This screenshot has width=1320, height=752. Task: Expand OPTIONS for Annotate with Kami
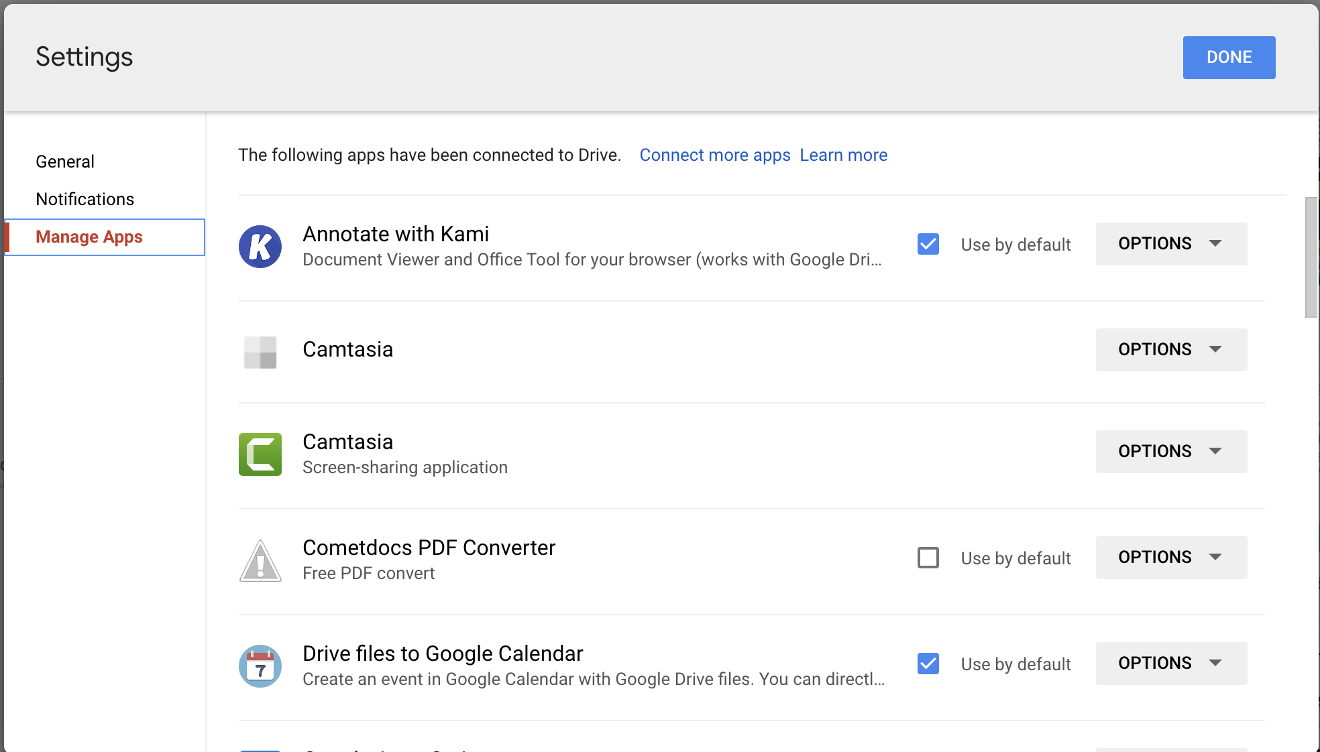[1170, 244]
